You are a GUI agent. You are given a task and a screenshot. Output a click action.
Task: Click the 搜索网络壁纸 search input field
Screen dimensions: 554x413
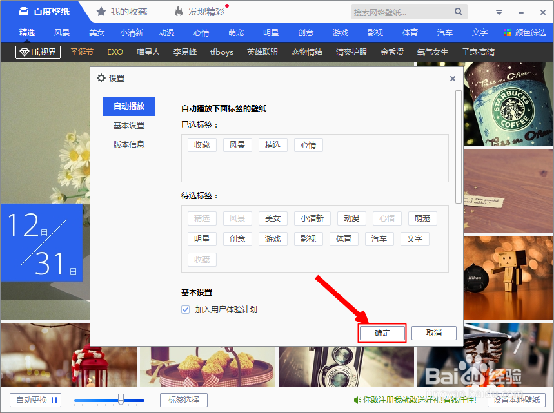400,12
